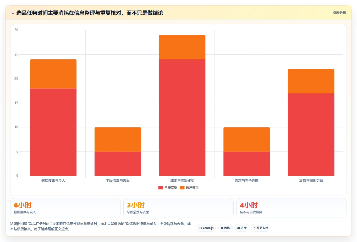This screenshot has width=357, height=242.
Task: Click the orange 改进效果 legend swatch
Action: point(182,188)
